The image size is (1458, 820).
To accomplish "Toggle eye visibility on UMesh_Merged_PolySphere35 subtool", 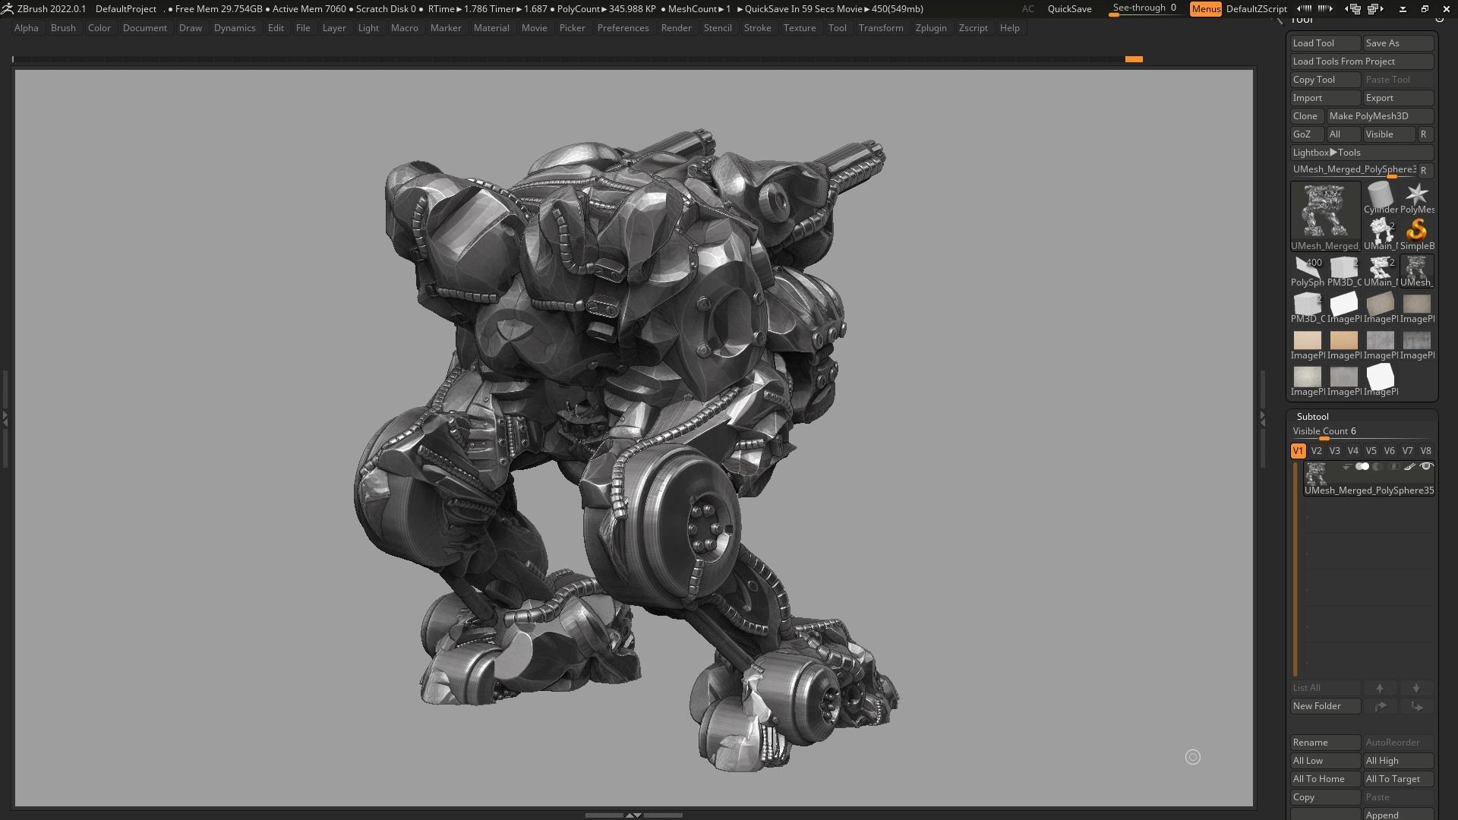I will (1427, 466).
